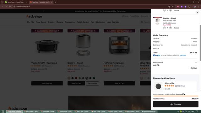Image resolution: width=201 pixels, height=113 pixels.
Task: Select the black Bonfire color swatch
Action: [73, 78]
